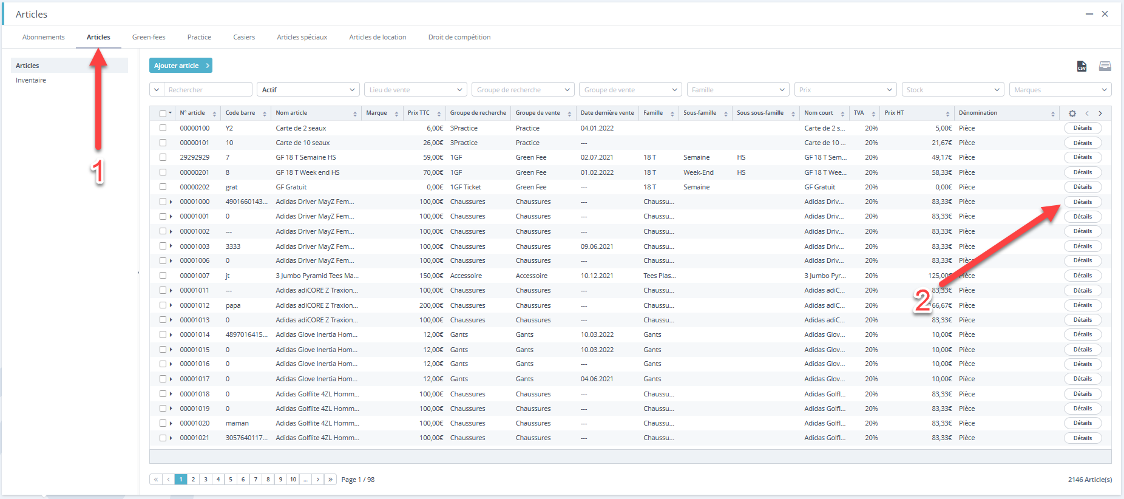This screenshot has height=499, width=1124.
Task: Switch to the Green-fees tab
Action: 149,37
